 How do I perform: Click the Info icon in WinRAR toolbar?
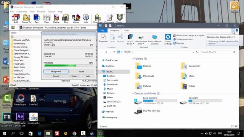pyautogui.click(x=86, y=19)
